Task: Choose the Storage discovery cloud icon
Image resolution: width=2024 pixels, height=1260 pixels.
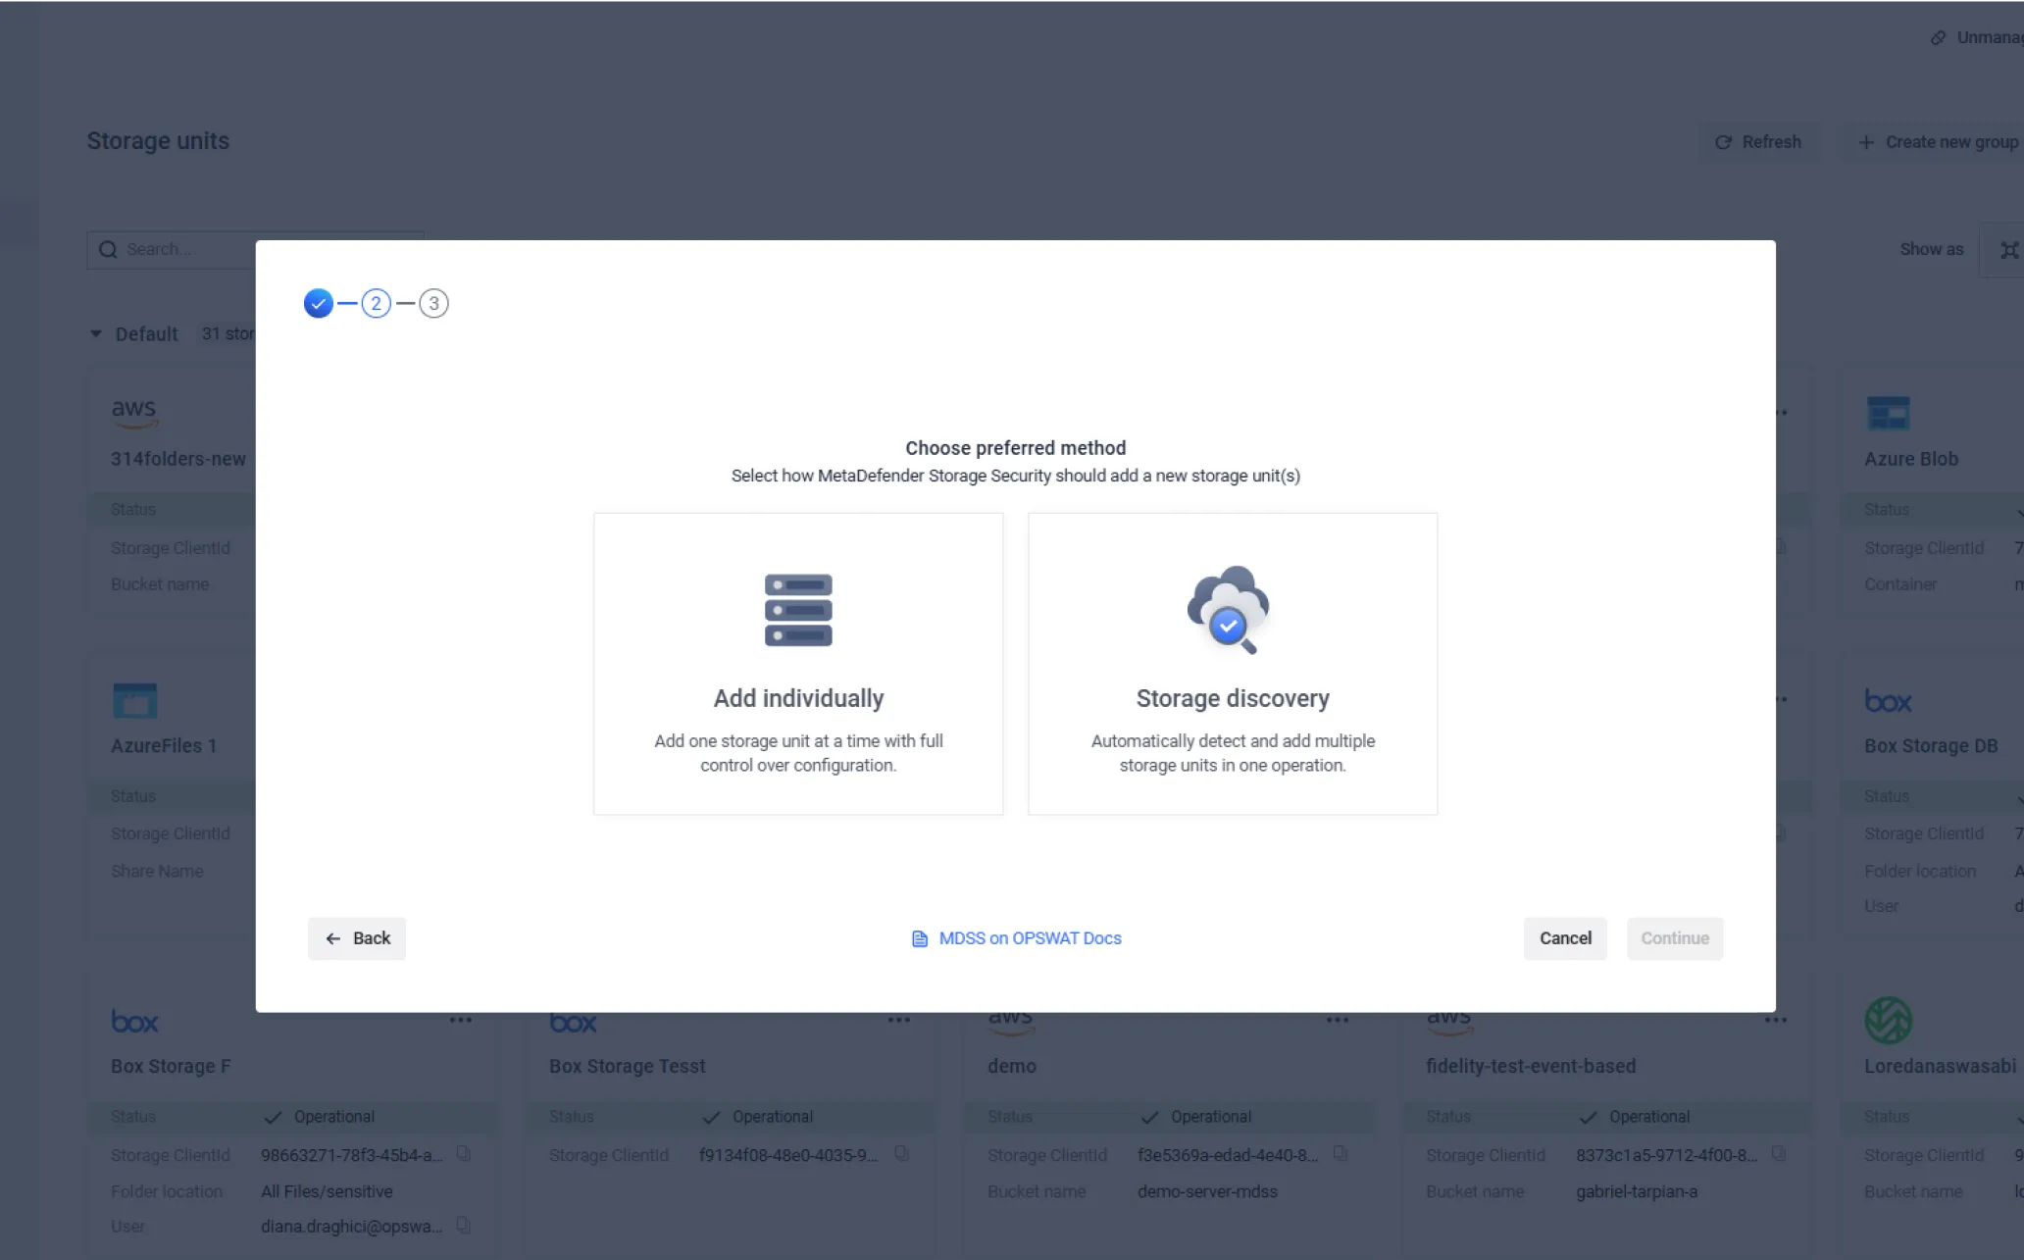Action: click(1228, 609)
